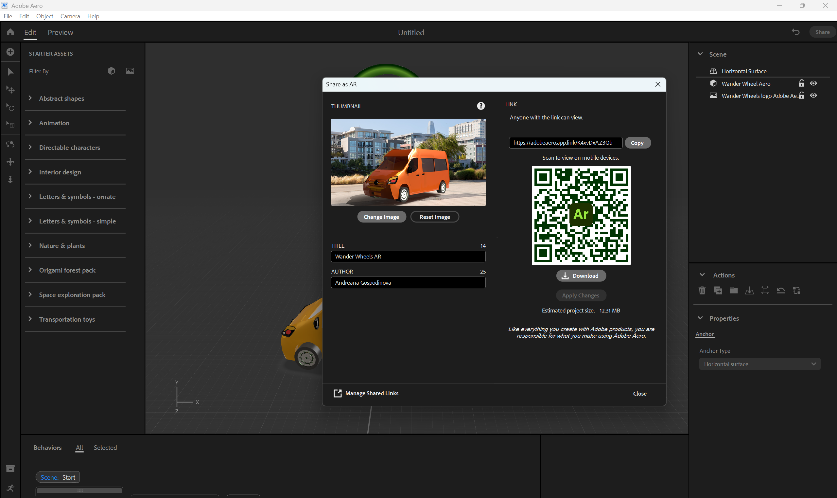Go to the Home icon
The width and height of the screenshot is (837, 498).
[10, 32]
